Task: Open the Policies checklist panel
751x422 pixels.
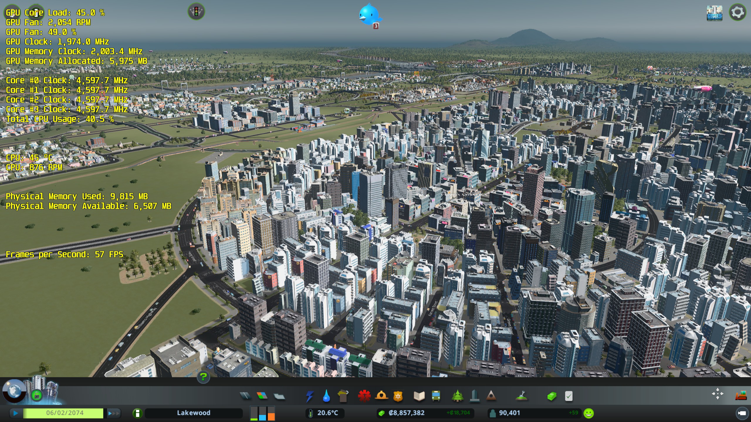Action: click(569, 396)
